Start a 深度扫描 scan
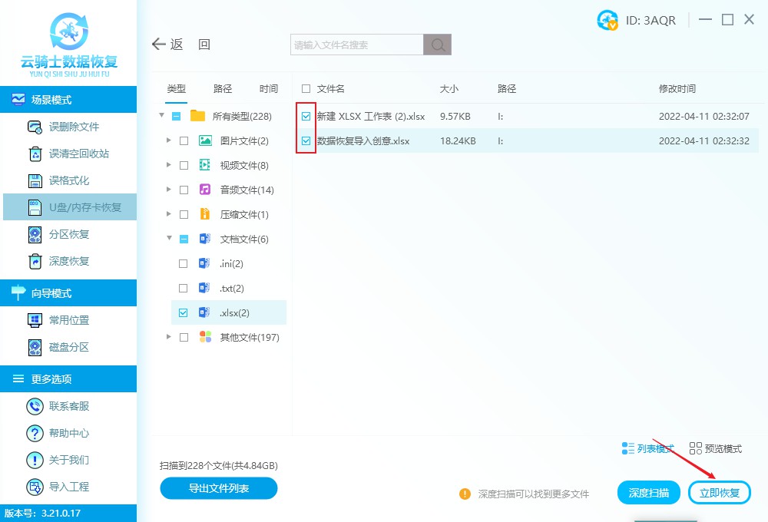This screenshot has width=768, height=522. pos(649,492)
